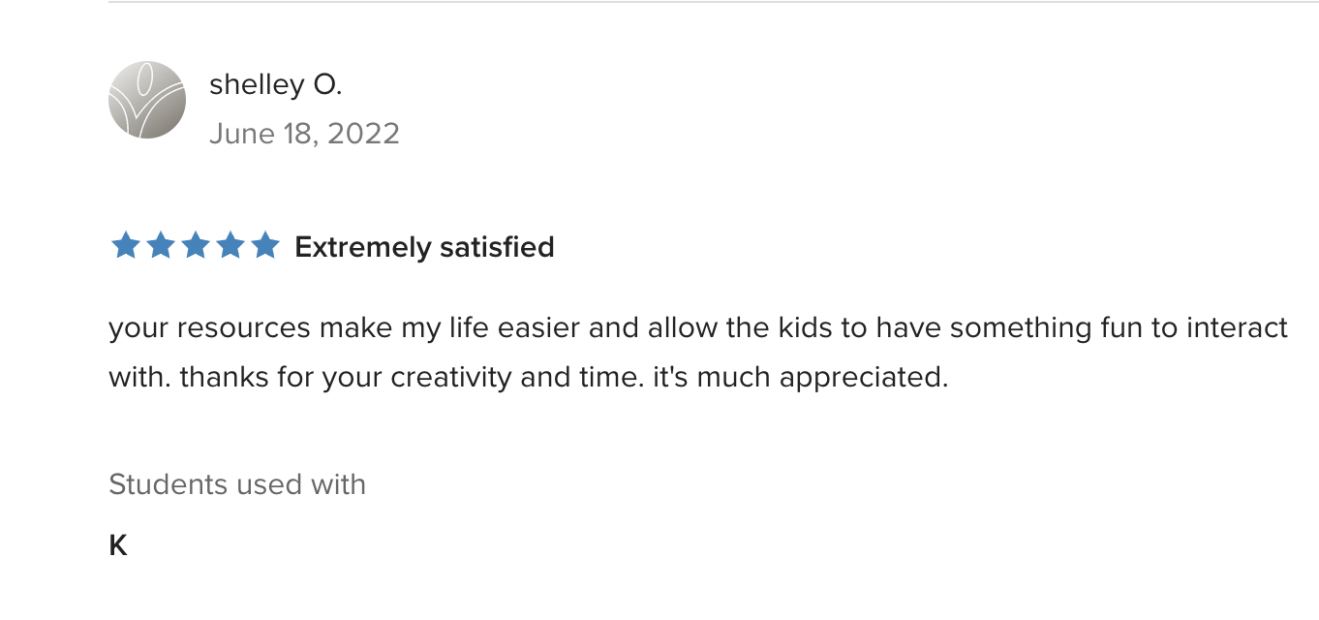
Task: Select the fifth blue rating star
Action: coord(264,246)
